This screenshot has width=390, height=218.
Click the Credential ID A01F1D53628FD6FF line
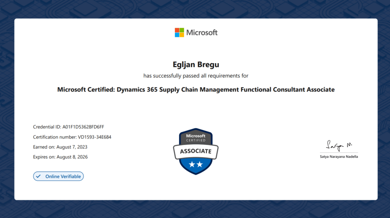pyautogui.click(x=69, y=127)
